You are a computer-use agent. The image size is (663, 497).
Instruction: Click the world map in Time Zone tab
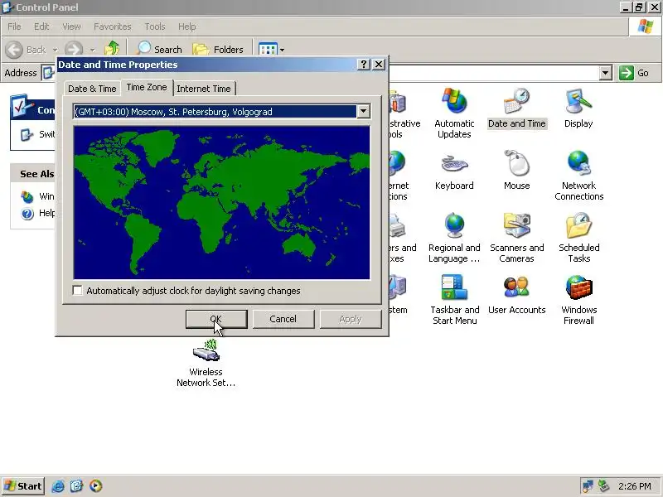(221, 203)
